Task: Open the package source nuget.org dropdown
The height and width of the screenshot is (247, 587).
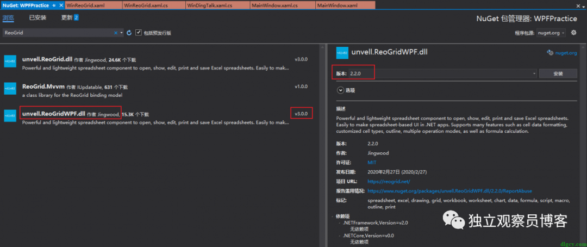Action: [x=552, y=33]
